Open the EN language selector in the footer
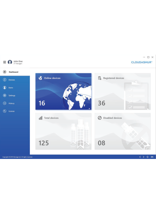The height and width of the screenshot is (214, 156). coord(152,157)
